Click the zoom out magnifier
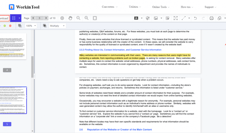Screen dimensions: 226x133 78,18
